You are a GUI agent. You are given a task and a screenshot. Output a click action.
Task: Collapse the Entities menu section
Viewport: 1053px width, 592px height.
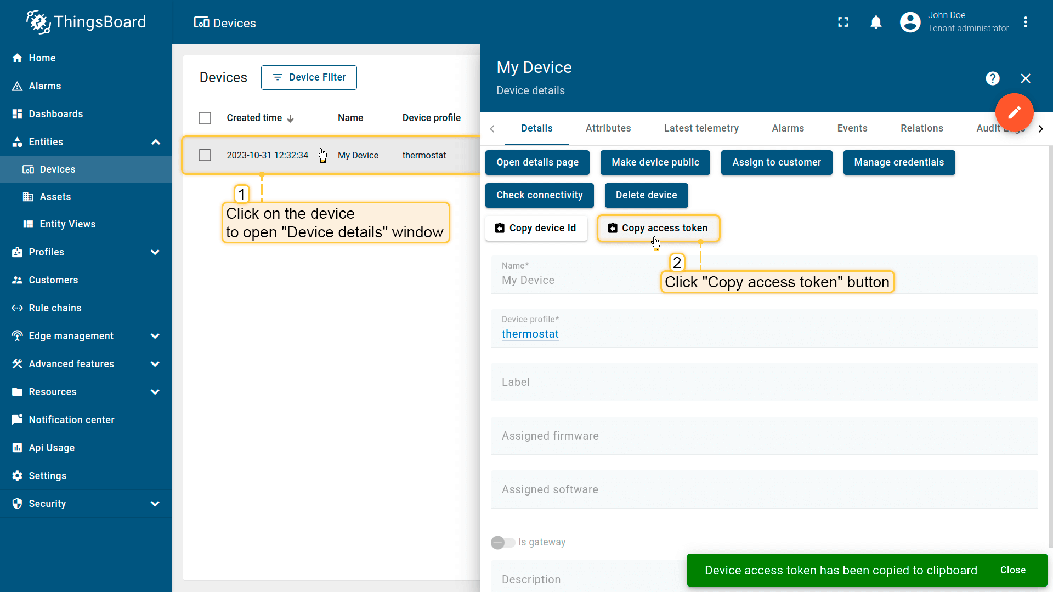156,142
